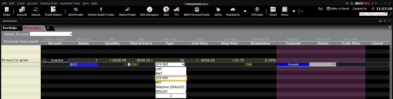
Task: Open the BookTrader tool
Action: coord(76,12)
